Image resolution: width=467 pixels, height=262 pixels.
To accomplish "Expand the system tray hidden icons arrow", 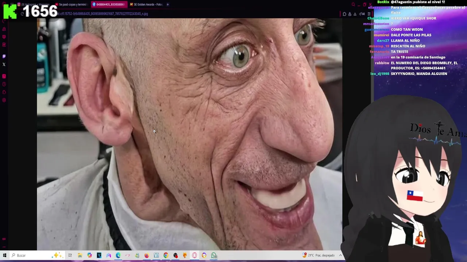I will click(340, 255).
